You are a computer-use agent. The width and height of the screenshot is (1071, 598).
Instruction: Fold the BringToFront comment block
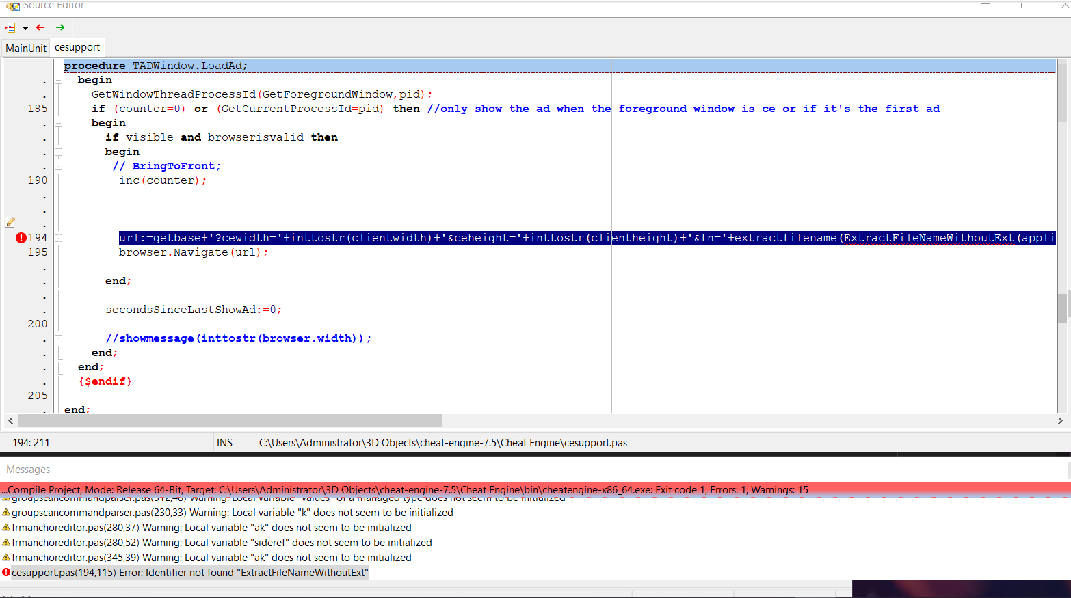pos(59,166)
